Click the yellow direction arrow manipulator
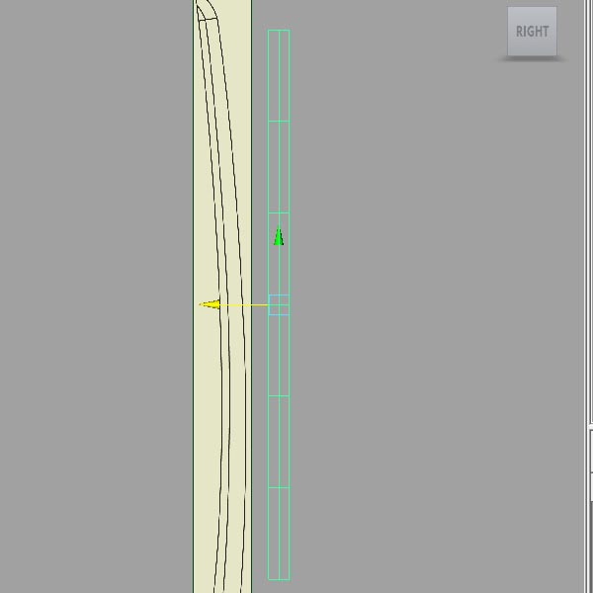 pyautogui.click(x=210, y=304)
